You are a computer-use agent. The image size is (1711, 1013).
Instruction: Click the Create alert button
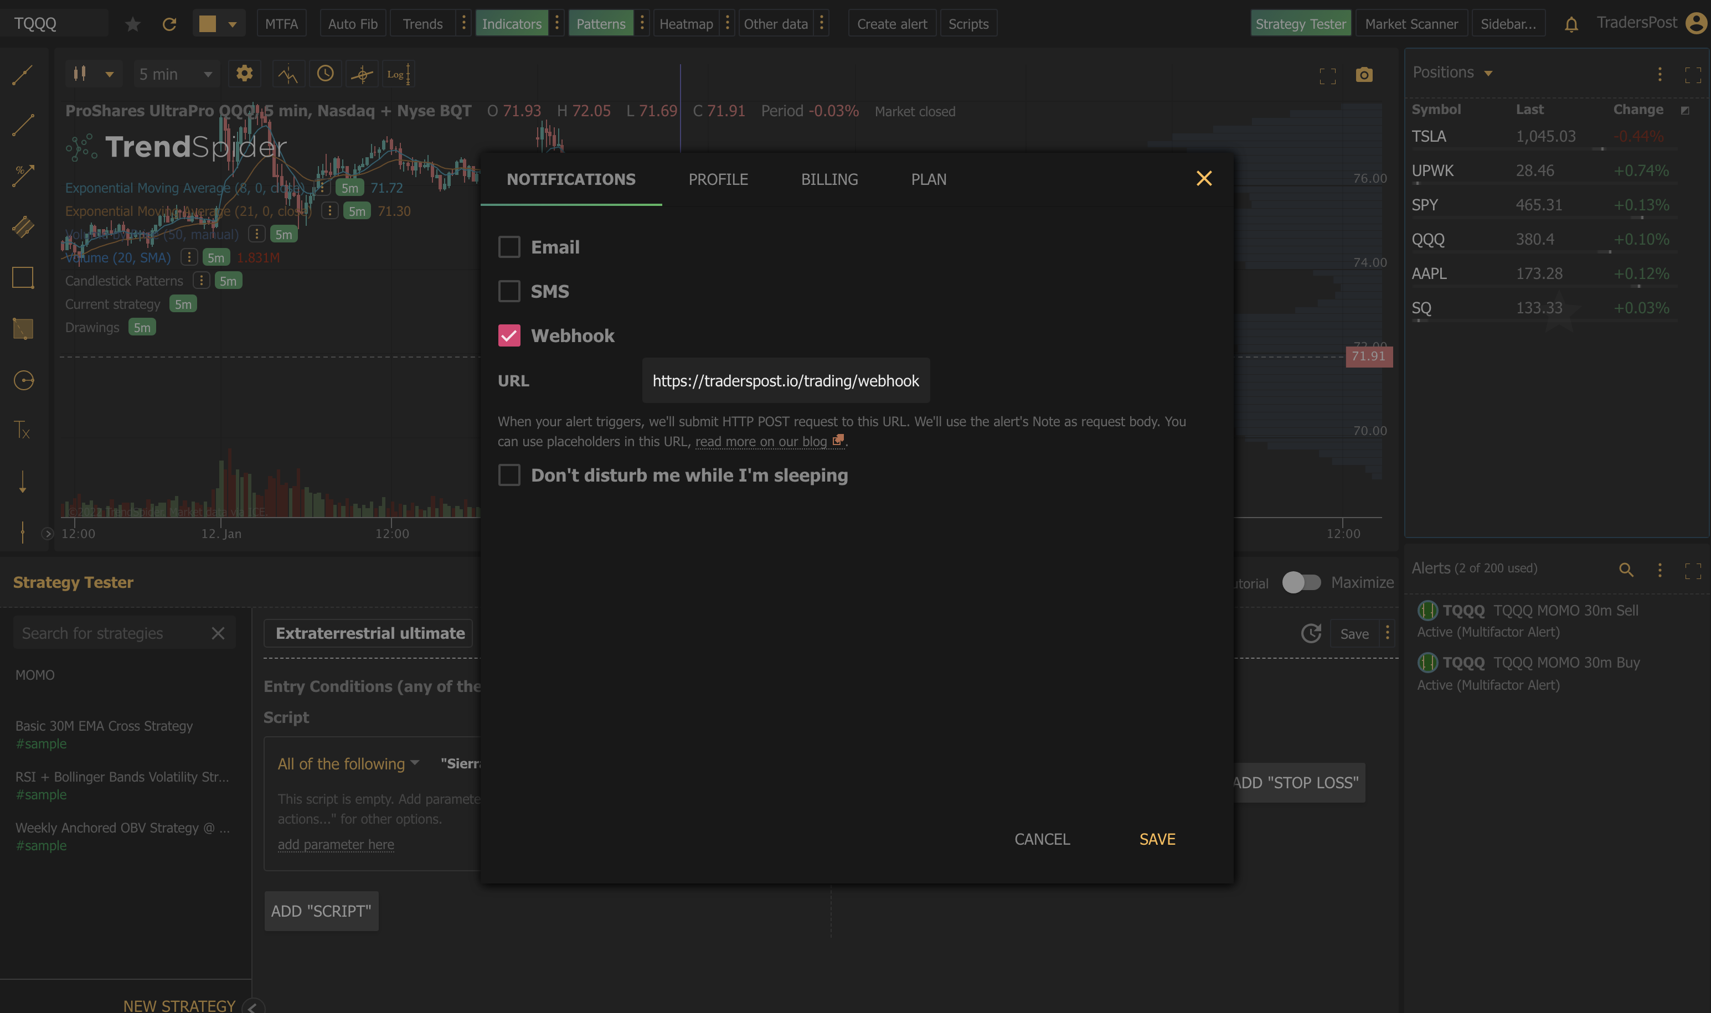tap(891, 24)
